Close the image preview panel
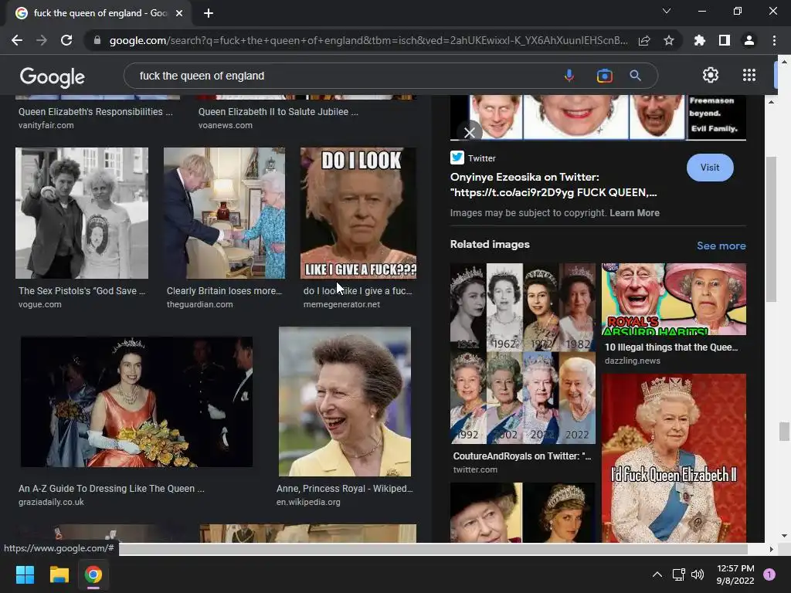The width and height of the screenshot is (791, 593). point(469,133)
